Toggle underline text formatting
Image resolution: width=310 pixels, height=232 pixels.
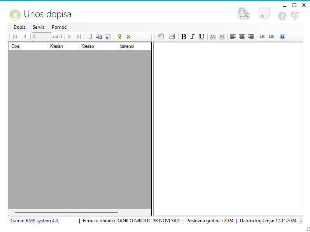[x=201, y=37]
